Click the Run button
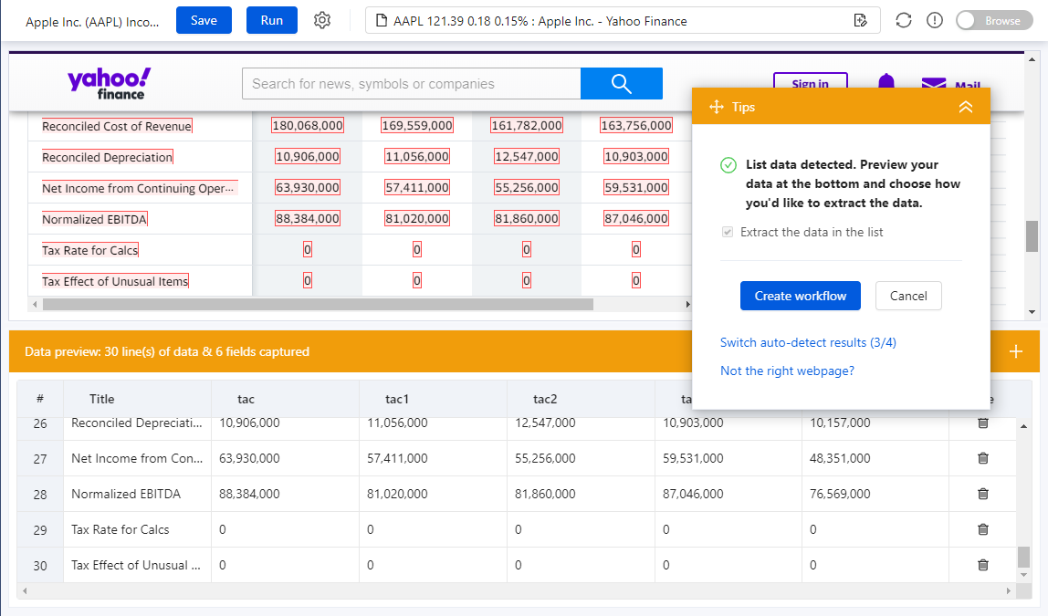1048x616 pixels. (x=271, y=20)
